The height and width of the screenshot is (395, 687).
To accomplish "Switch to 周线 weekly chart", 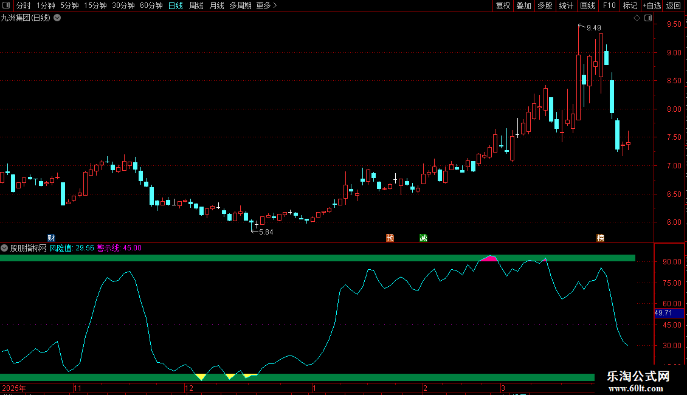I will click(x=196, y=5).
